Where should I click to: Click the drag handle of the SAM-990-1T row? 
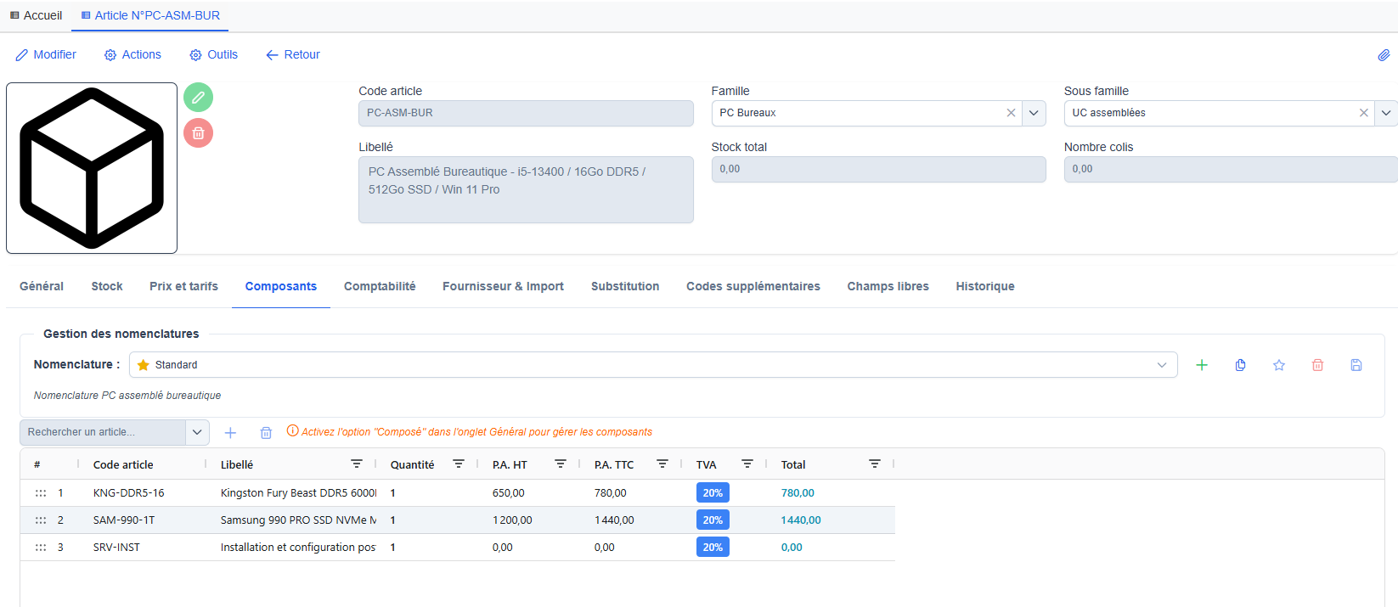tap(41, 520)
